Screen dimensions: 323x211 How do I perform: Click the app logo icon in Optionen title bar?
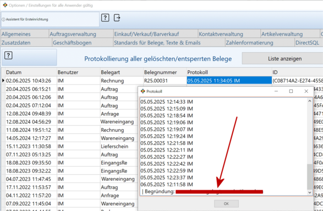click(5, 5)
